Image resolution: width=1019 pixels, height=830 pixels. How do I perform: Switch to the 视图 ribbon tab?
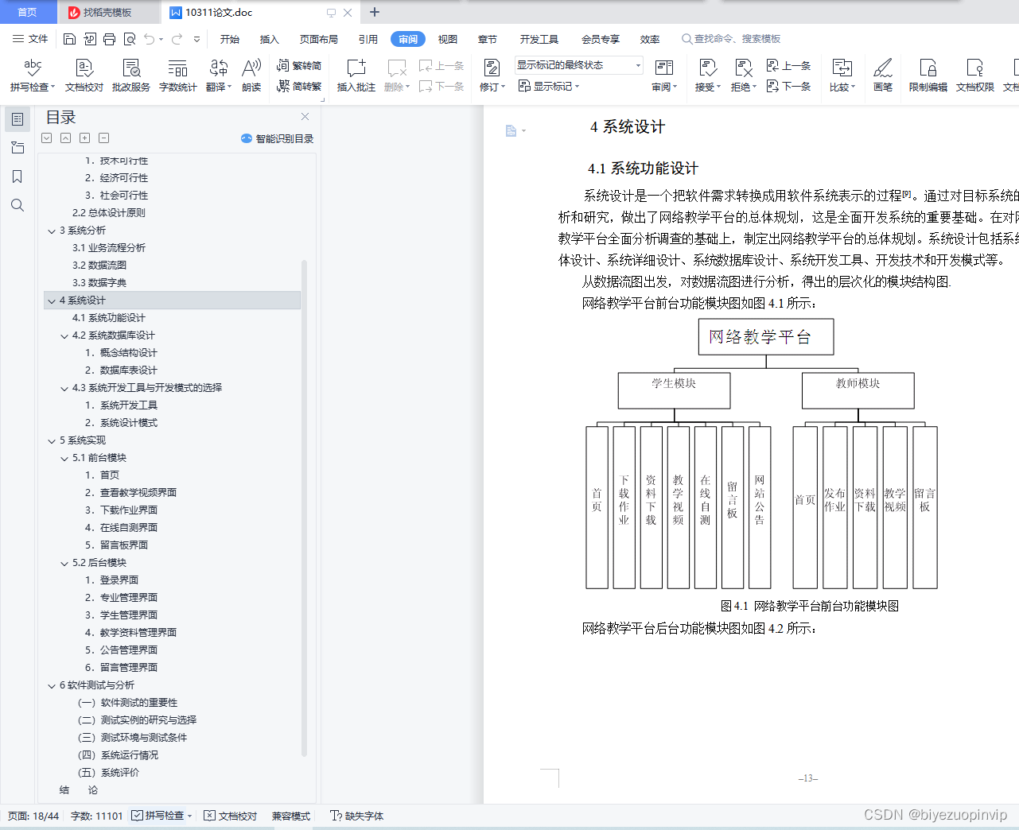(448, 39)
